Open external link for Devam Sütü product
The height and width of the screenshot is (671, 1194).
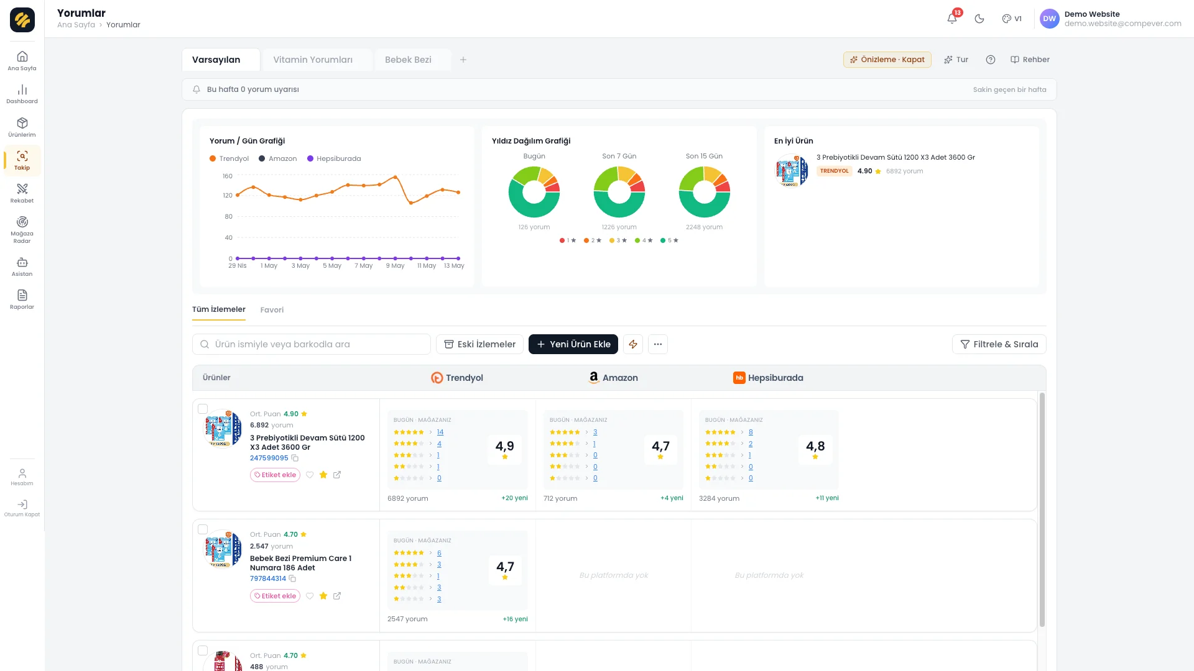(337, 475)
